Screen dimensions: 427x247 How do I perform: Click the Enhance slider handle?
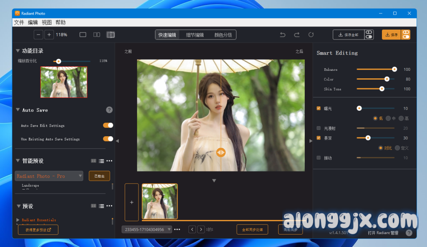(394, 70)
